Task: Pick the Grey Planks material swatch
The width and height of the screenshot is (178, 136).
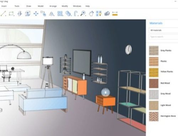Action: tap(154, 50)
